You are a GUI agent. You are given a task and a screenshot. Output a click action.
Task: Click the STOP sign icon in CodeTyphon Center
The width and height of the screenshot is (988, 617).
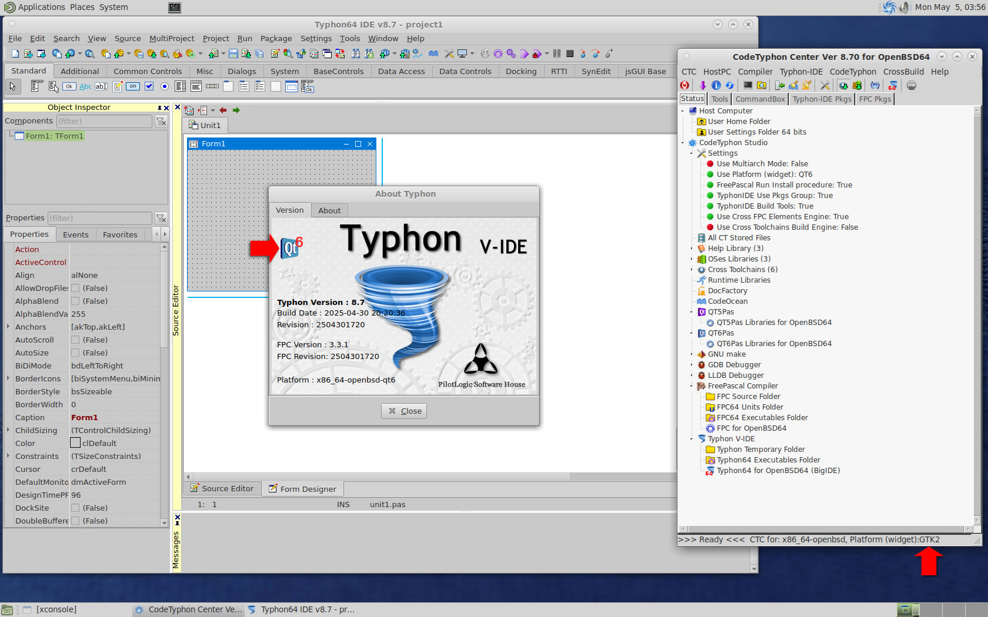912,85
